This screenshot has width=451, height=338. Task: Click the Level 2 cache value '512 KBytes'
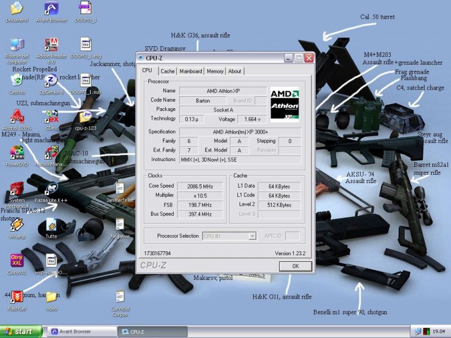(279, 205)
